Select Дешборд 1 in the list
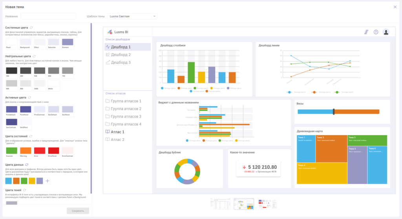 point(128,47)
